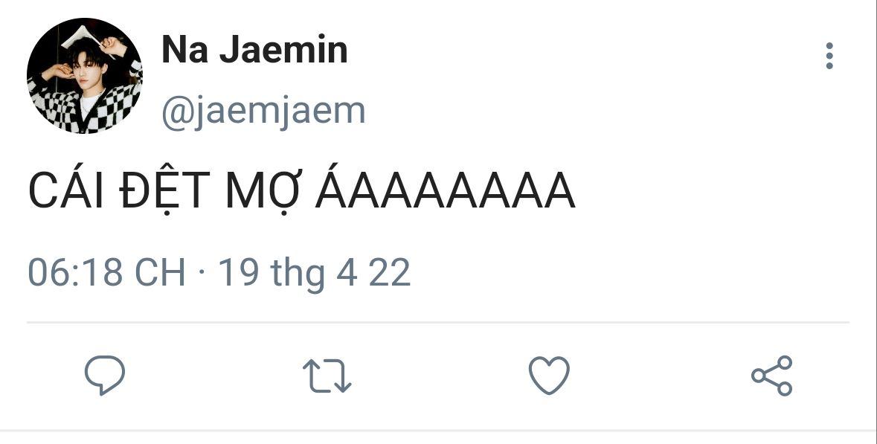Like the tweet with the heart icon
This screenshot has width=877, height=444.
(x=549, y=376)
